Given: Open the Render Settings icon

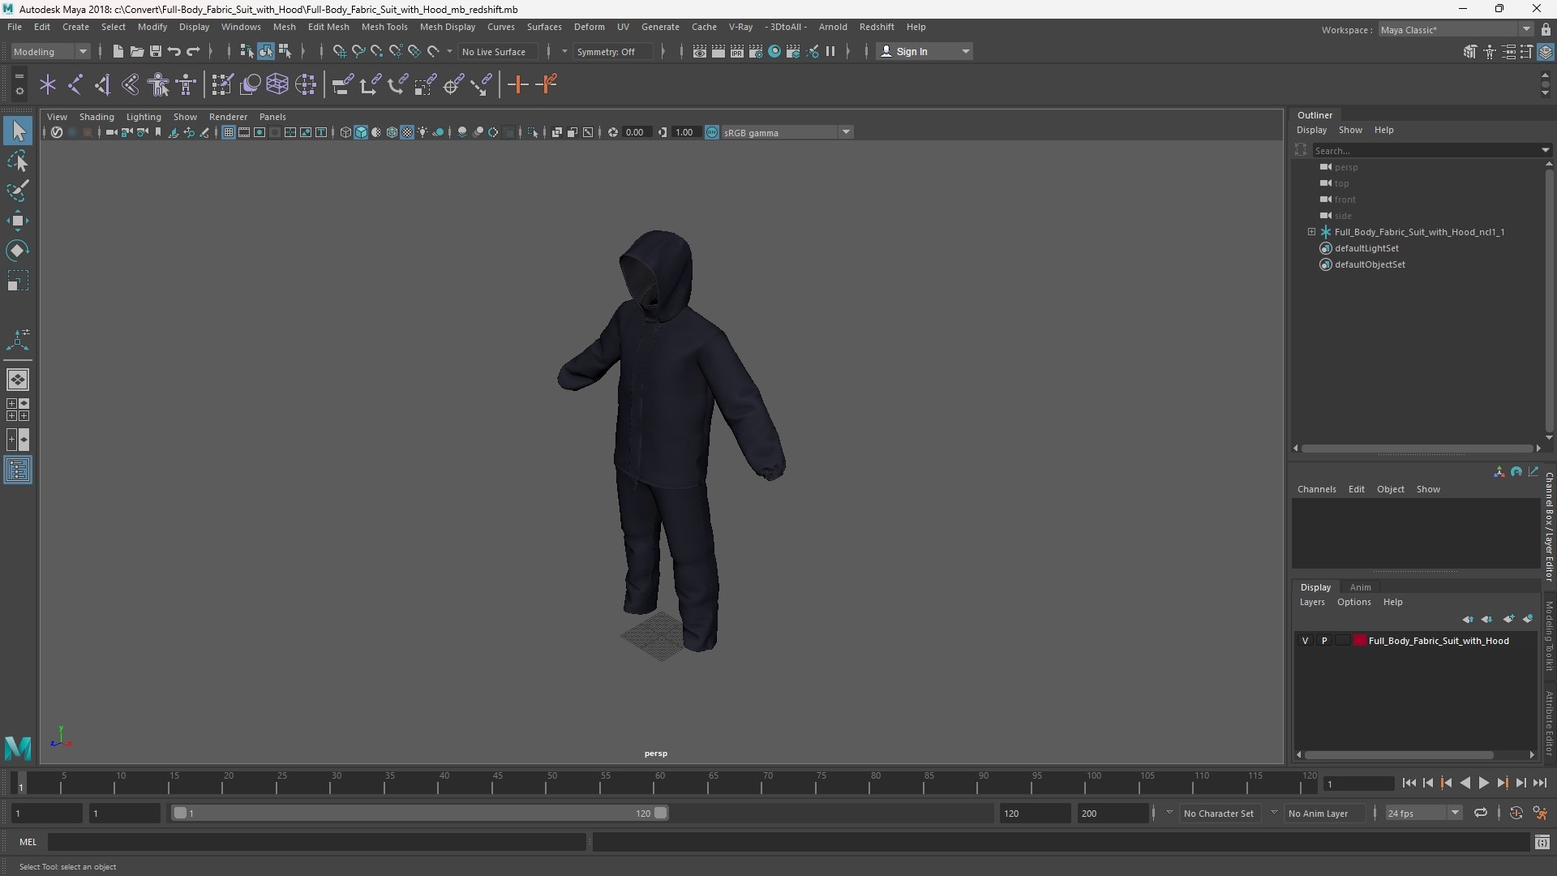Looking at the screenshot, I should point(755,51).
